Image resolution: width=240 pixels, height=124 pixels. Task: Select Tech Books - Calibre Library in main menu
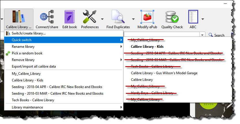(x=64, y=100)
